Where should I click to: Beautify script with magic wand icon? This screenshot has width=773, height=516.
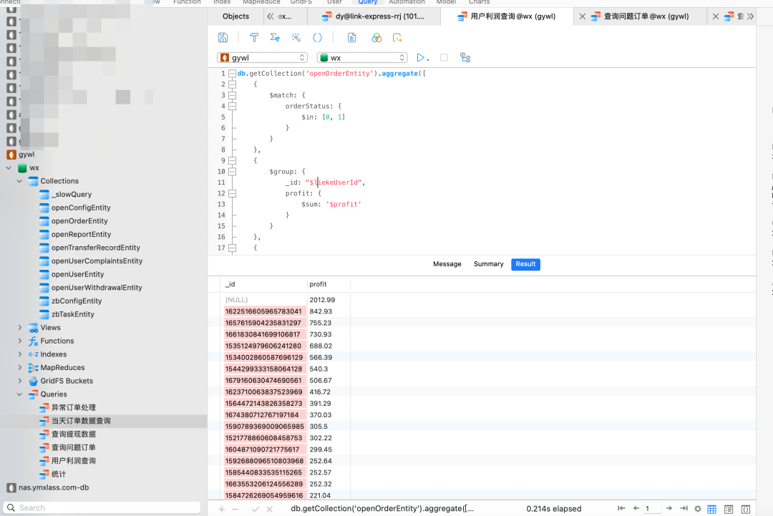click(296, 37)
